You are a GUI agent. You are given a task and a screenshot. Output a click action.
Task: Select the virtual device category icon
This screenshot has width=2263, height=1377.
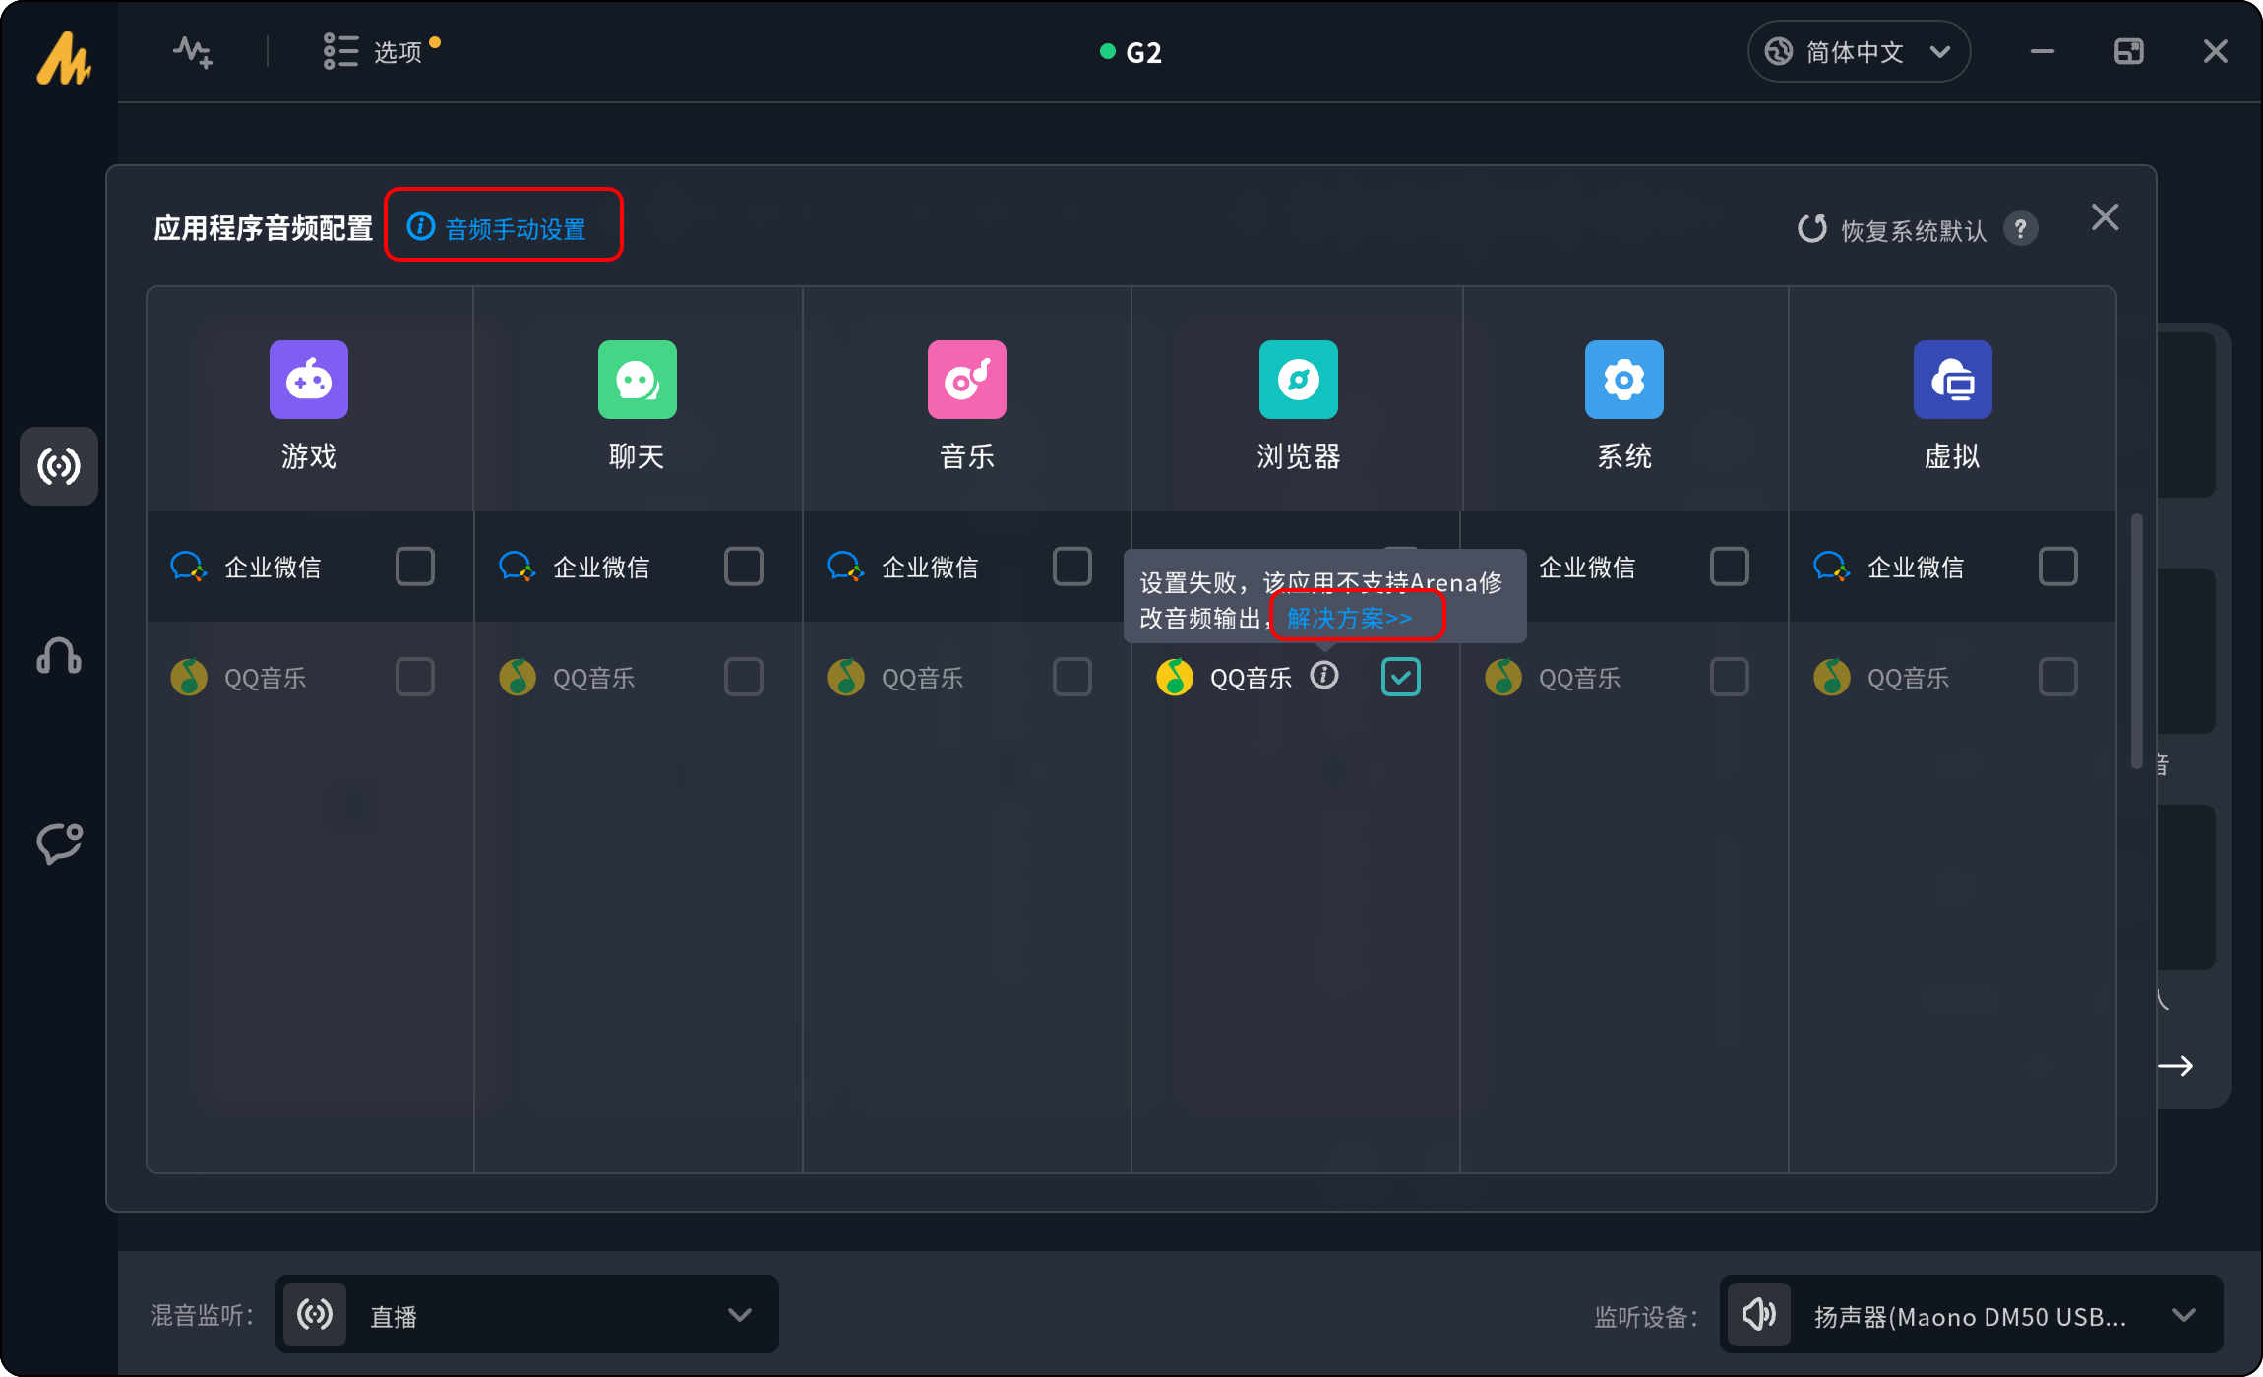[x=1952, y=380]
